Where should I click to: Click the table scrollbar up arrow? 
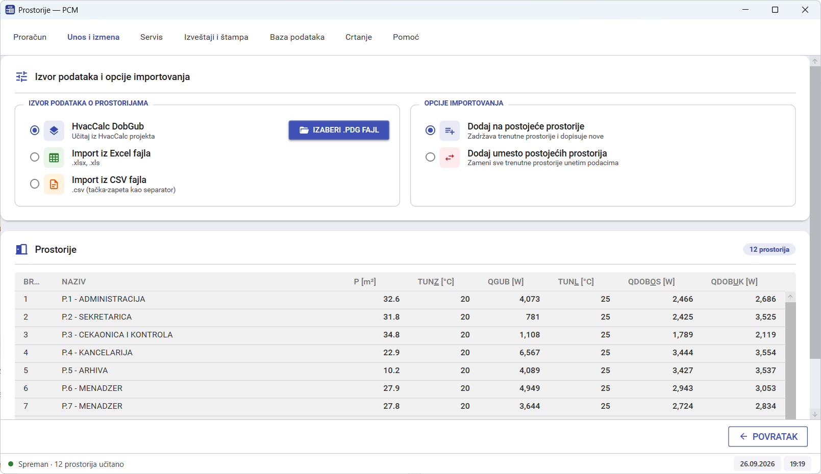(x=790, y=297)
